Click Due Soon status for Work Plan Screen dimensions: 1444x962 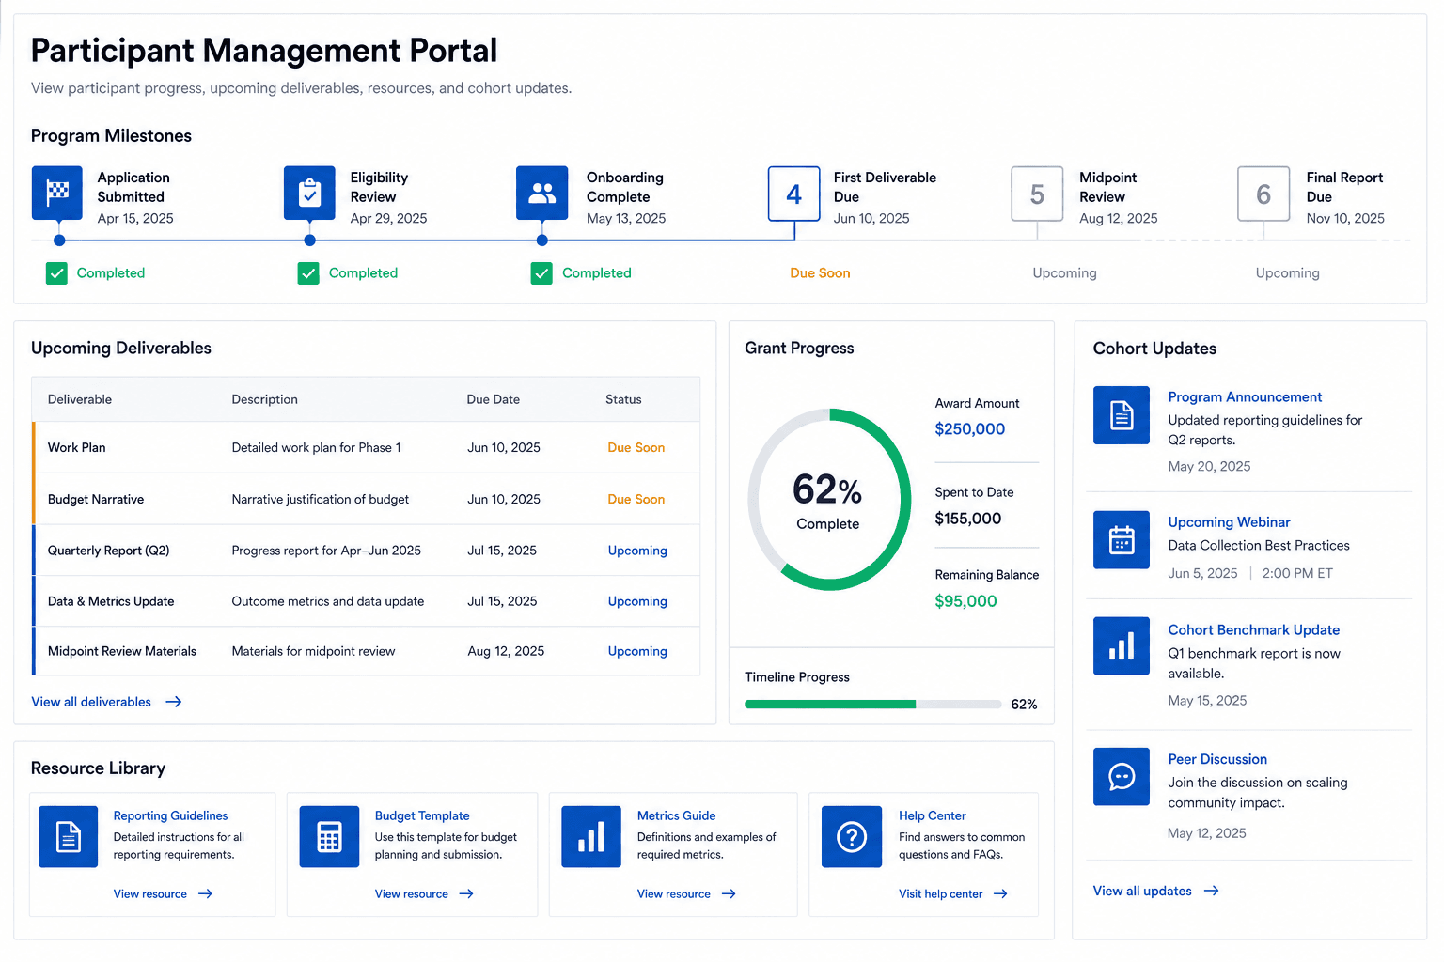pos(636,448)
